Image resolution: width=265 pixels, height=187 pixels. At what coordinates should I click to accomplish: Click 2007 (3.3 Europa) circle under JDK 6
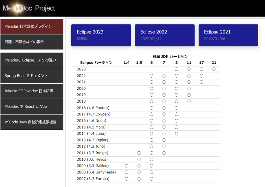pyautogui.click(x=152, y=179)
